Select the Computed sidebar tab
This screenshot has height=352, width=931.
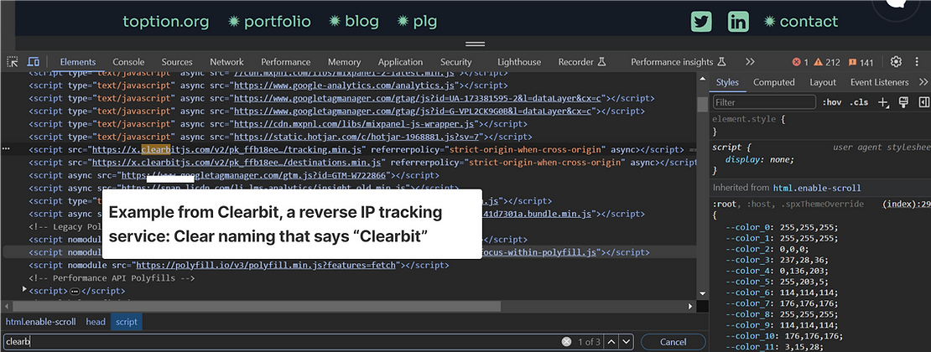click(773, 82)
